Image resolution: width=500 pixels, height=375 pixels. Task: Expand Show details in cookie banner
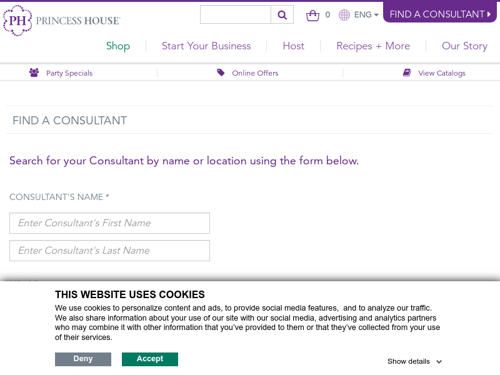pyautogui.click(x=414, y=361)
